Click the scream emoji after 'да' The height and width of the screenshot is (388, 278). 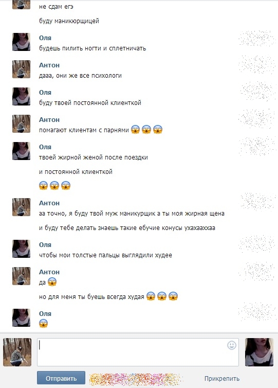click(x=52, y=282)
